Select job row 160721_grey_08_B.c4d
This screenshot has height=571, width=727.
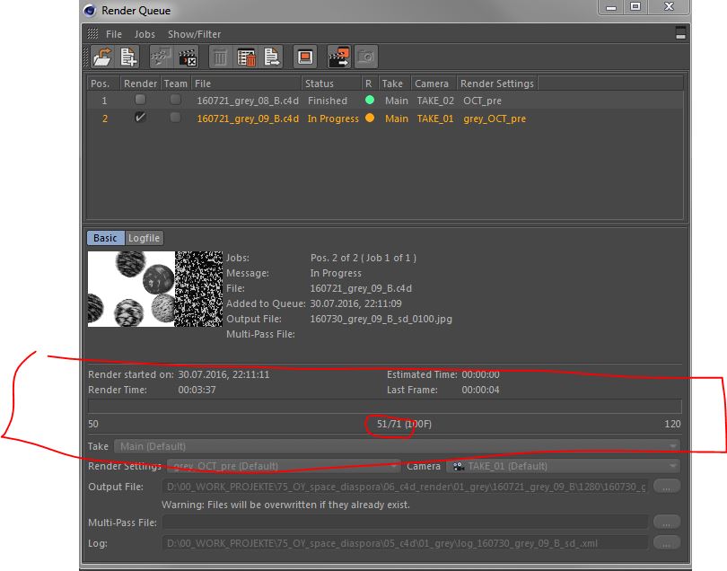[385, 101]
